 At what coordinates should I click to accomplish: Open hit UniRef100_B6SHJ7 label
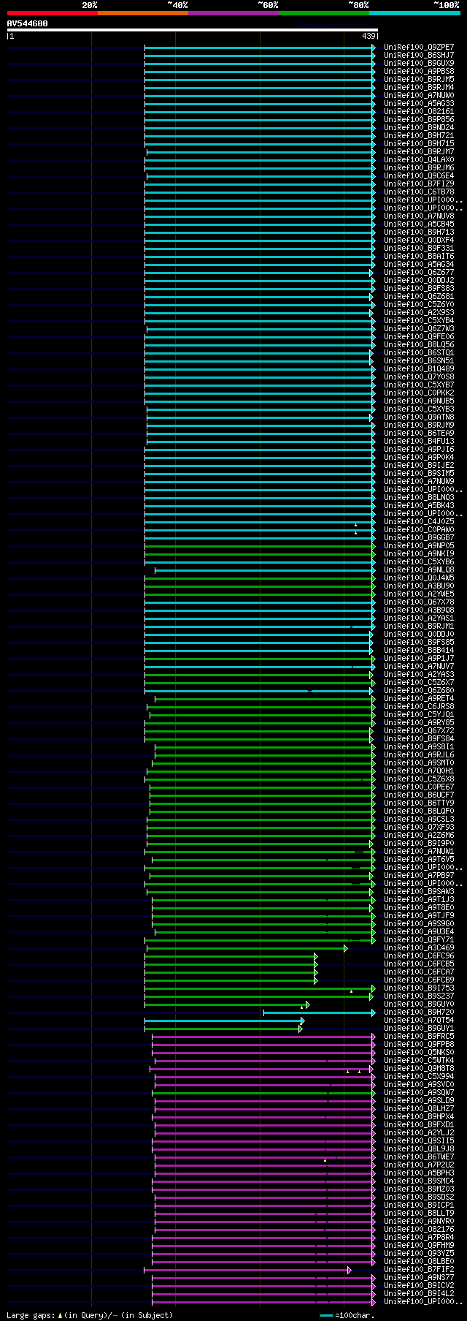point(419,55)
